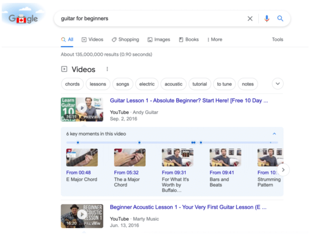Switch to the Videos tab
Viewport: 312px width, 243px height.
click(92, 40)
